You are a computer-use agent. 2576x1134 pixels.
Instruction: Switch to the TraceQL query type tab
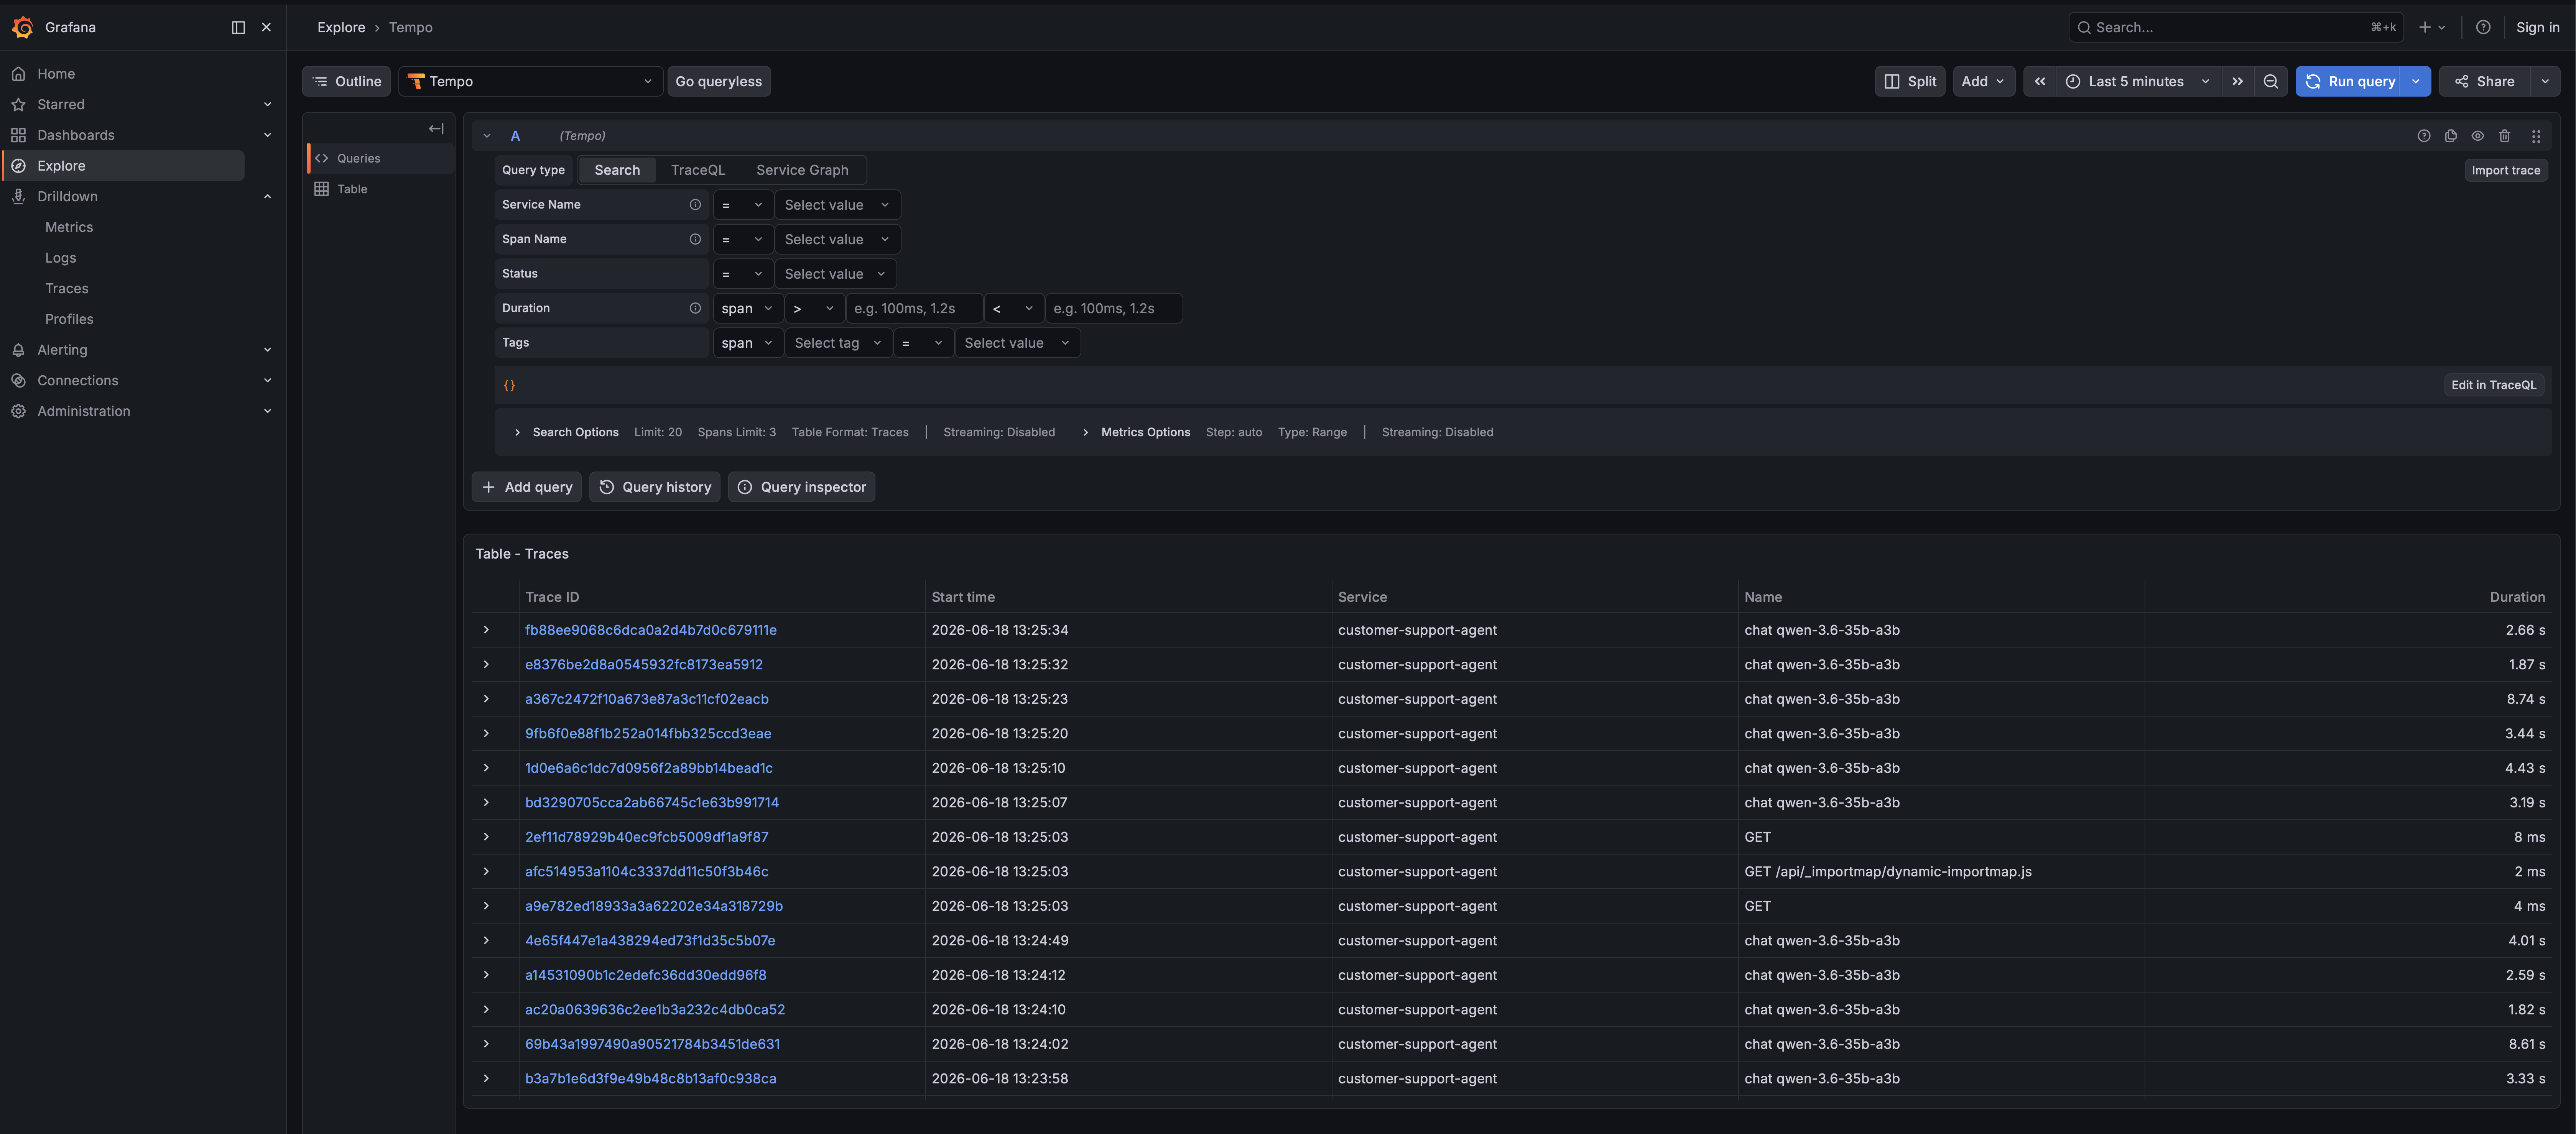tap(697, 170)
